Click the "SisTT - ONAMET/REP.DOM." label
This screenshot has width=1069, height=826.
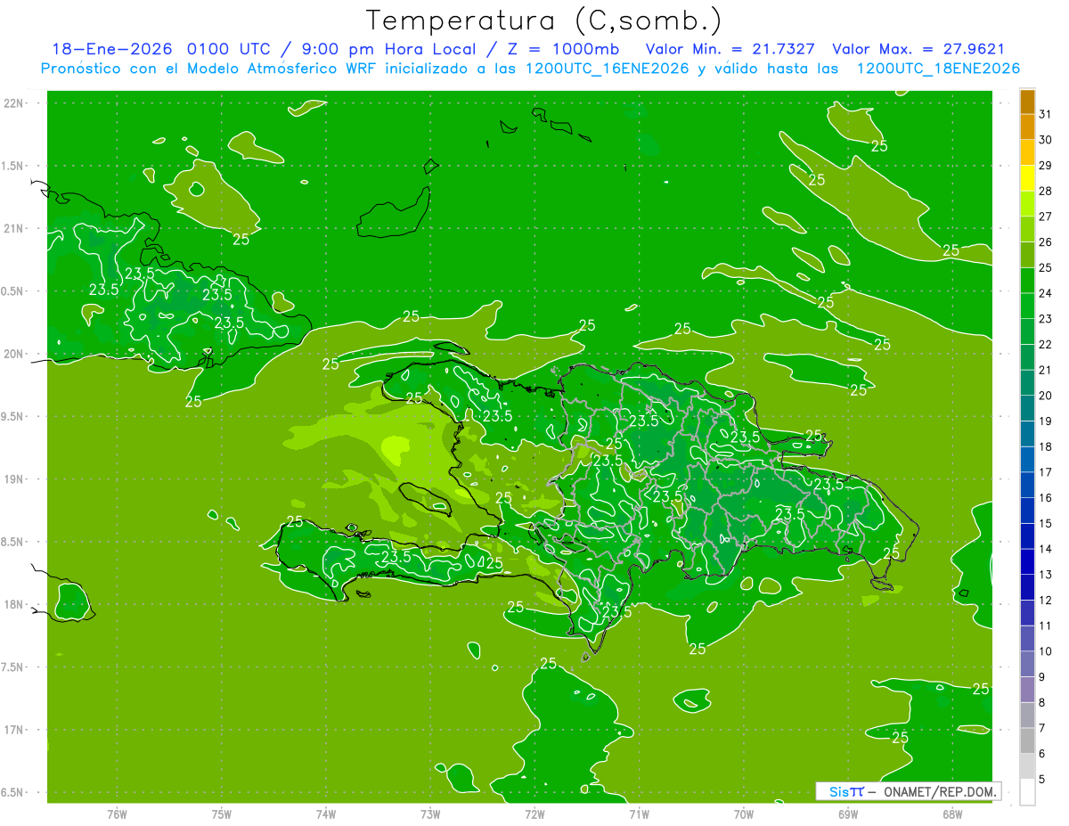tap(909, 791)
